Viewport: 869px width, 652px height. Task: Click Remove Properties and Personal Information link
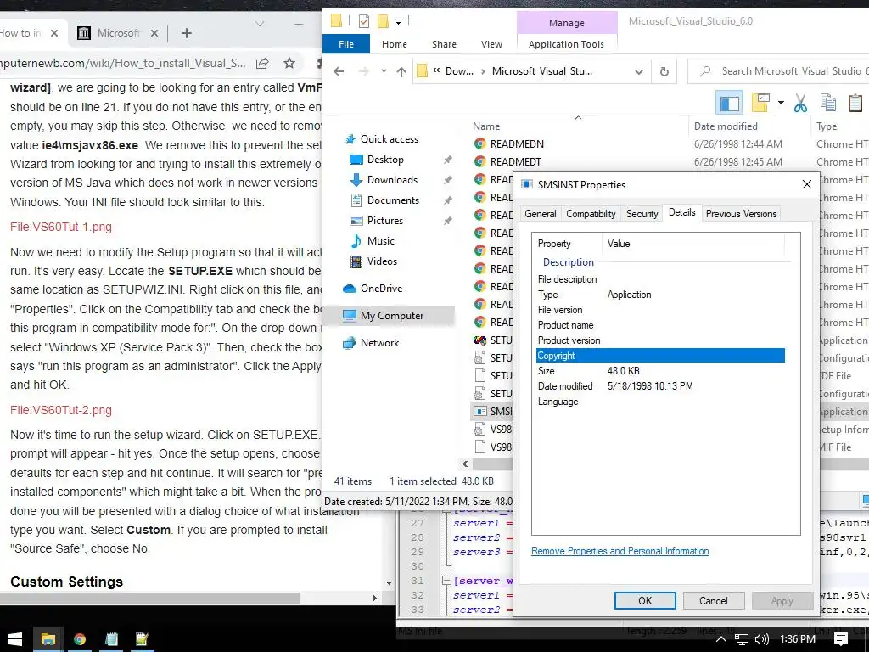pyautogui.click(x=620, y=550)
